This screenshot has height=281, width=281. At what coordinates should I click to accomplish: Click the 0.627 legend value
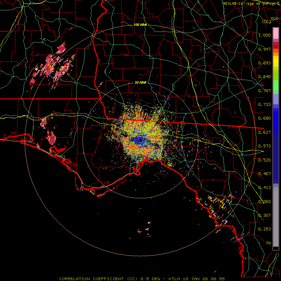coord(264,132)
